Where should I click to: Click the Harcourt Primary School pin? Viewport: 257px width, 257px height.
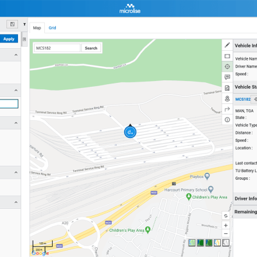(x=211, y=189)
